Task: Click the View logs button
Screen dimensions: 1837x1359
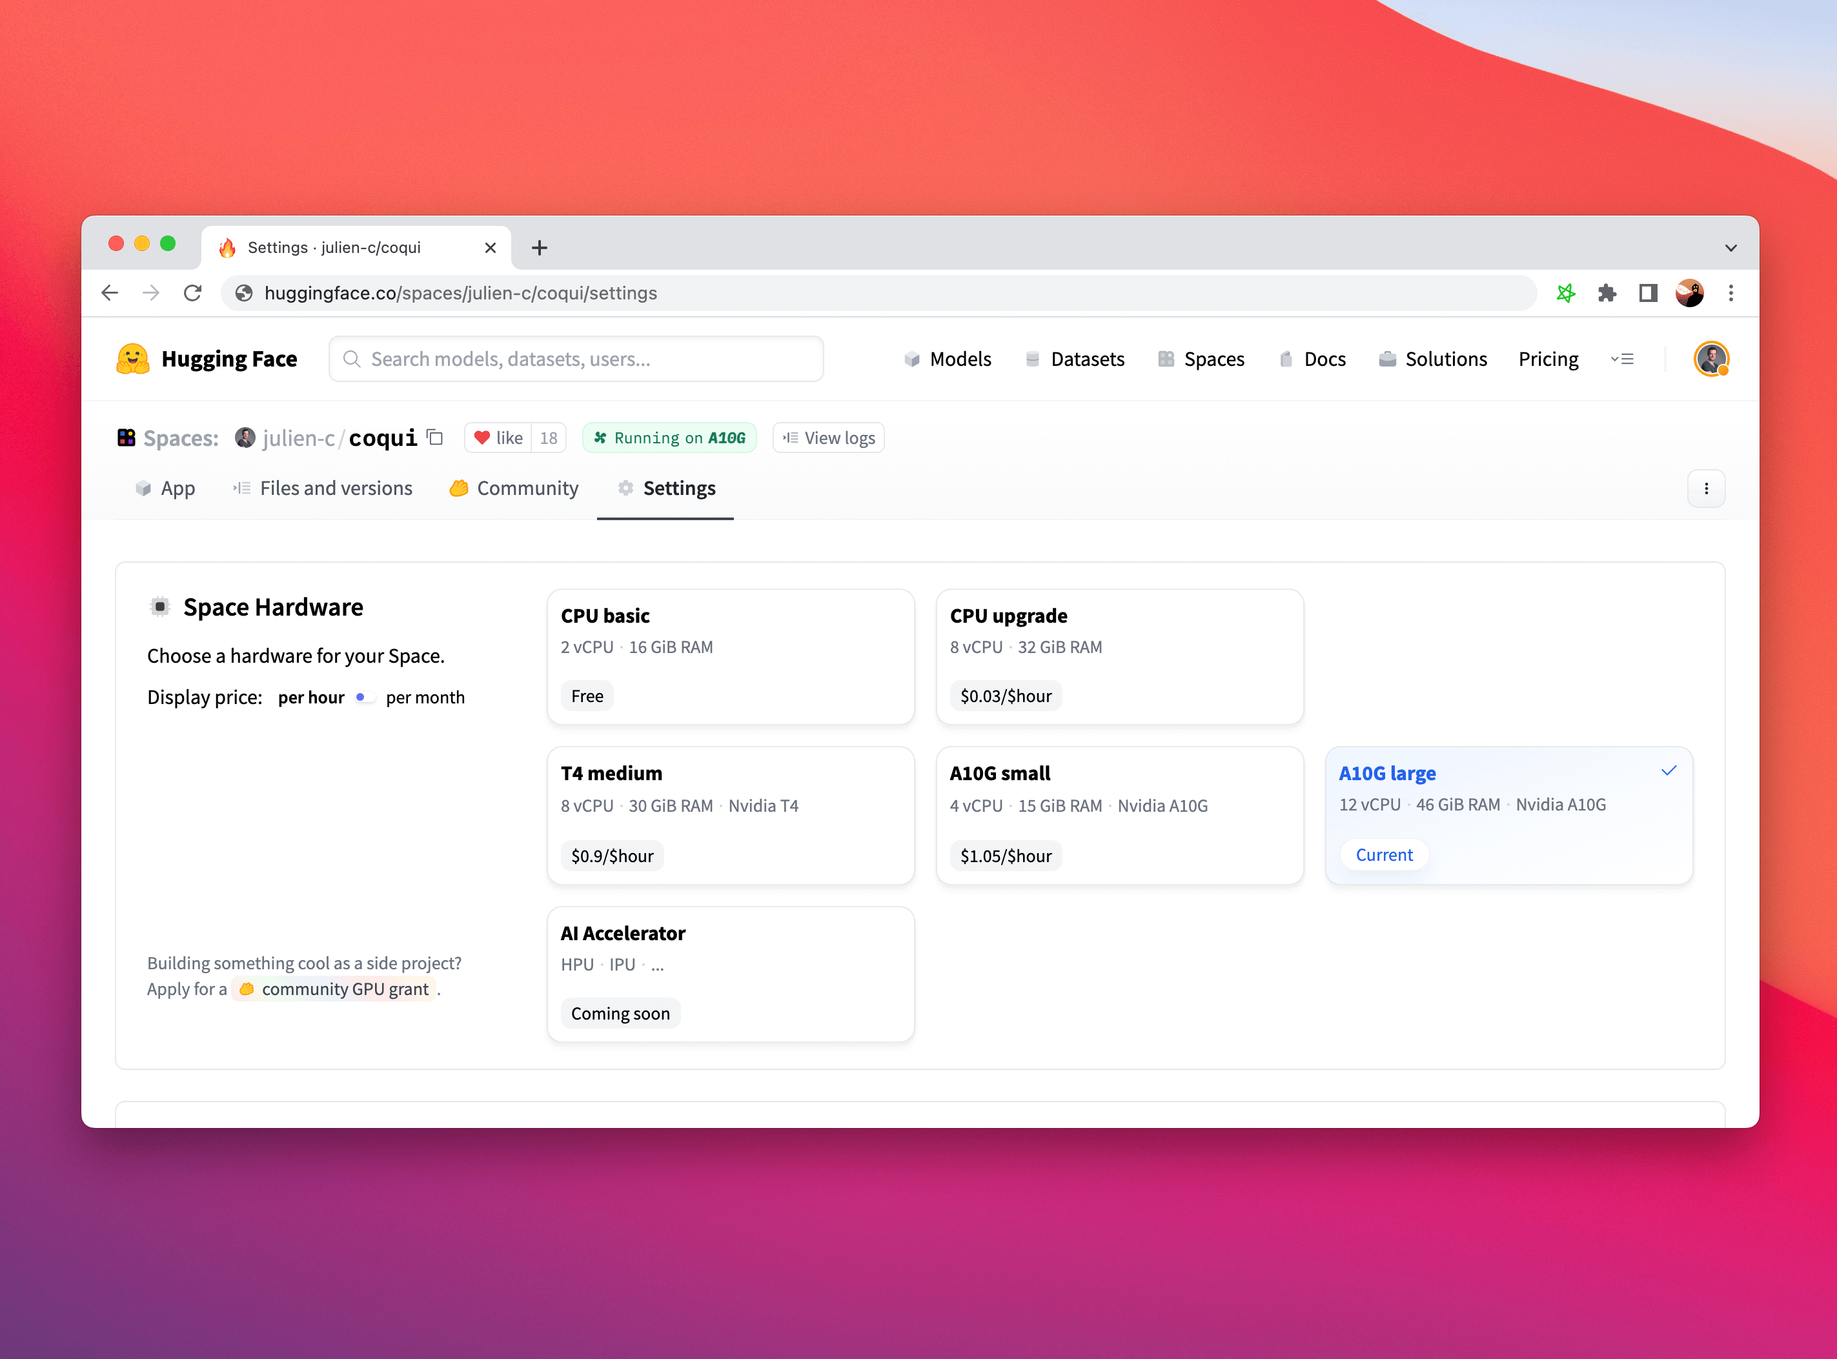Action: coord(828,438)
